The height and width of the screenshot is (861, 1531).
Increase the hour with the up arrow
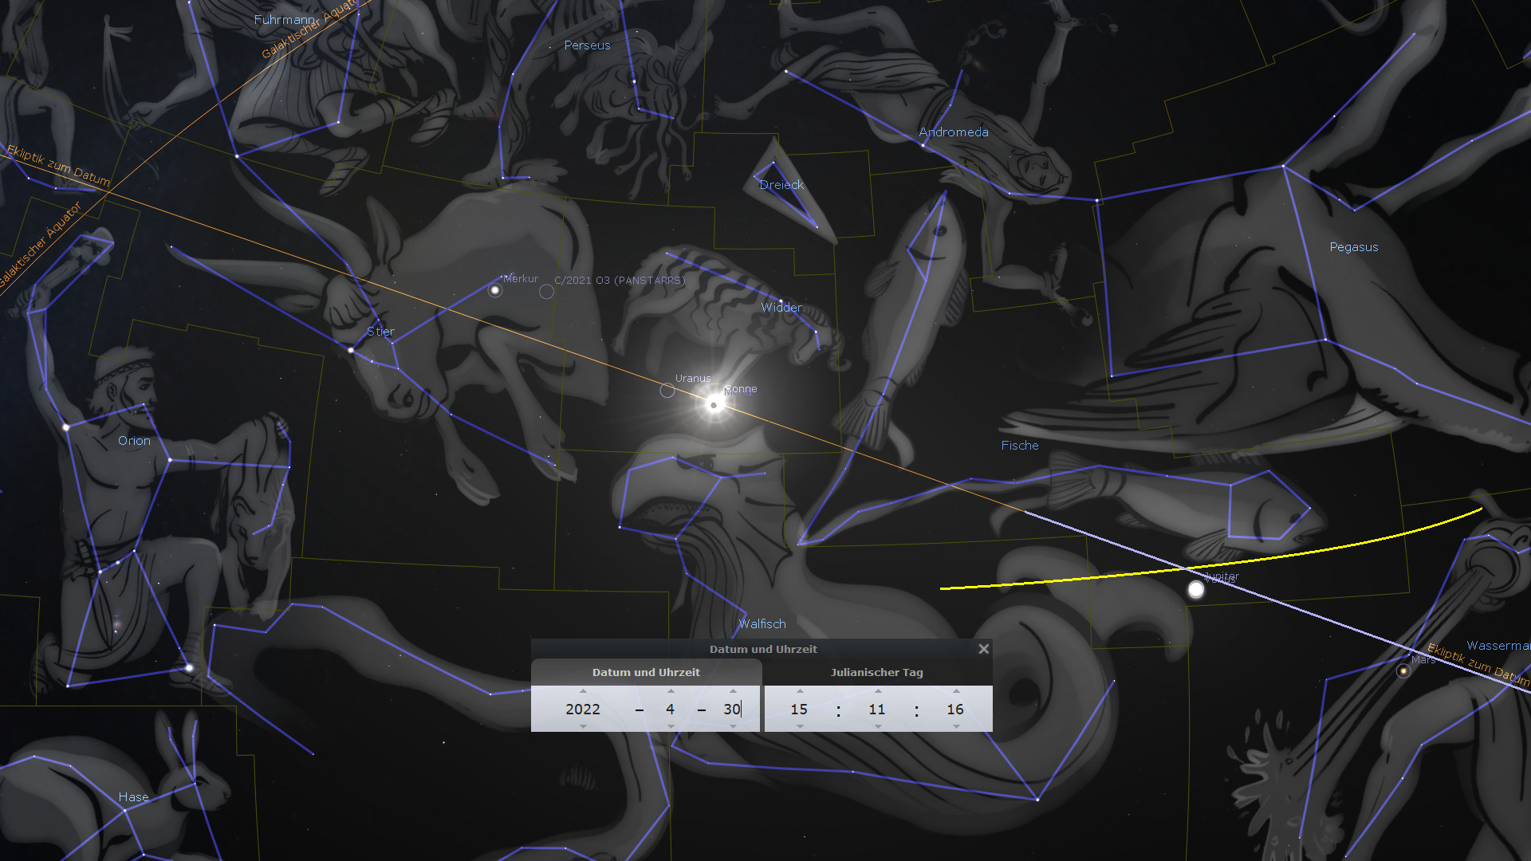[800, 691]
